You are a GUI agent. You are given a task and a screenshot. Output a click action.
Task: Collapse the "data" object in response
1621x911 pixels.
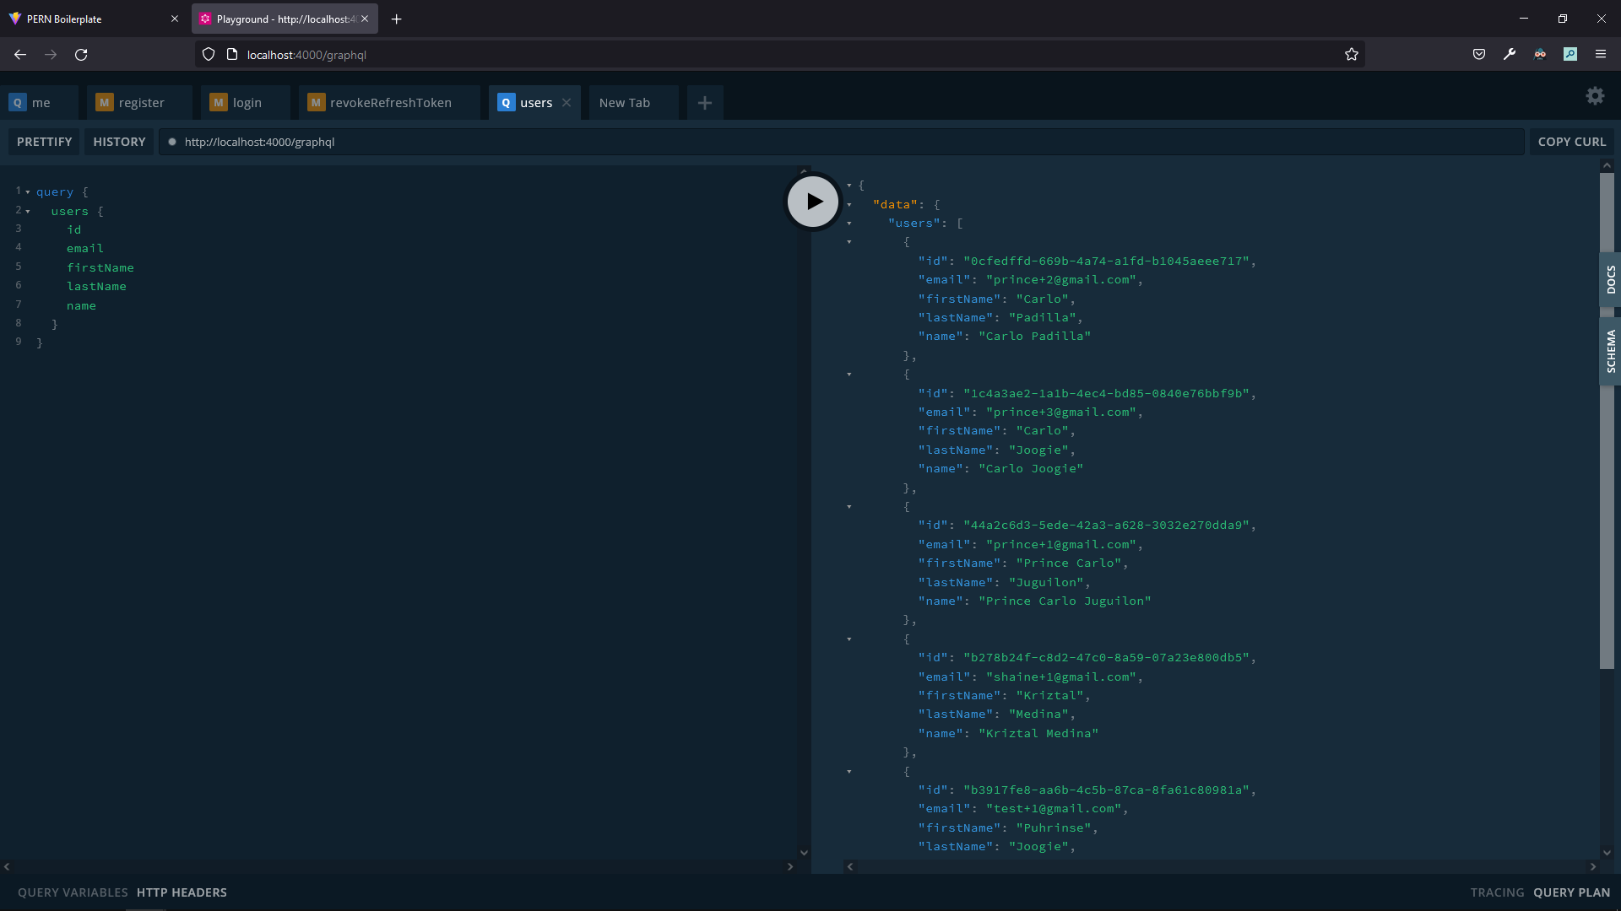(x=849, y=205)
